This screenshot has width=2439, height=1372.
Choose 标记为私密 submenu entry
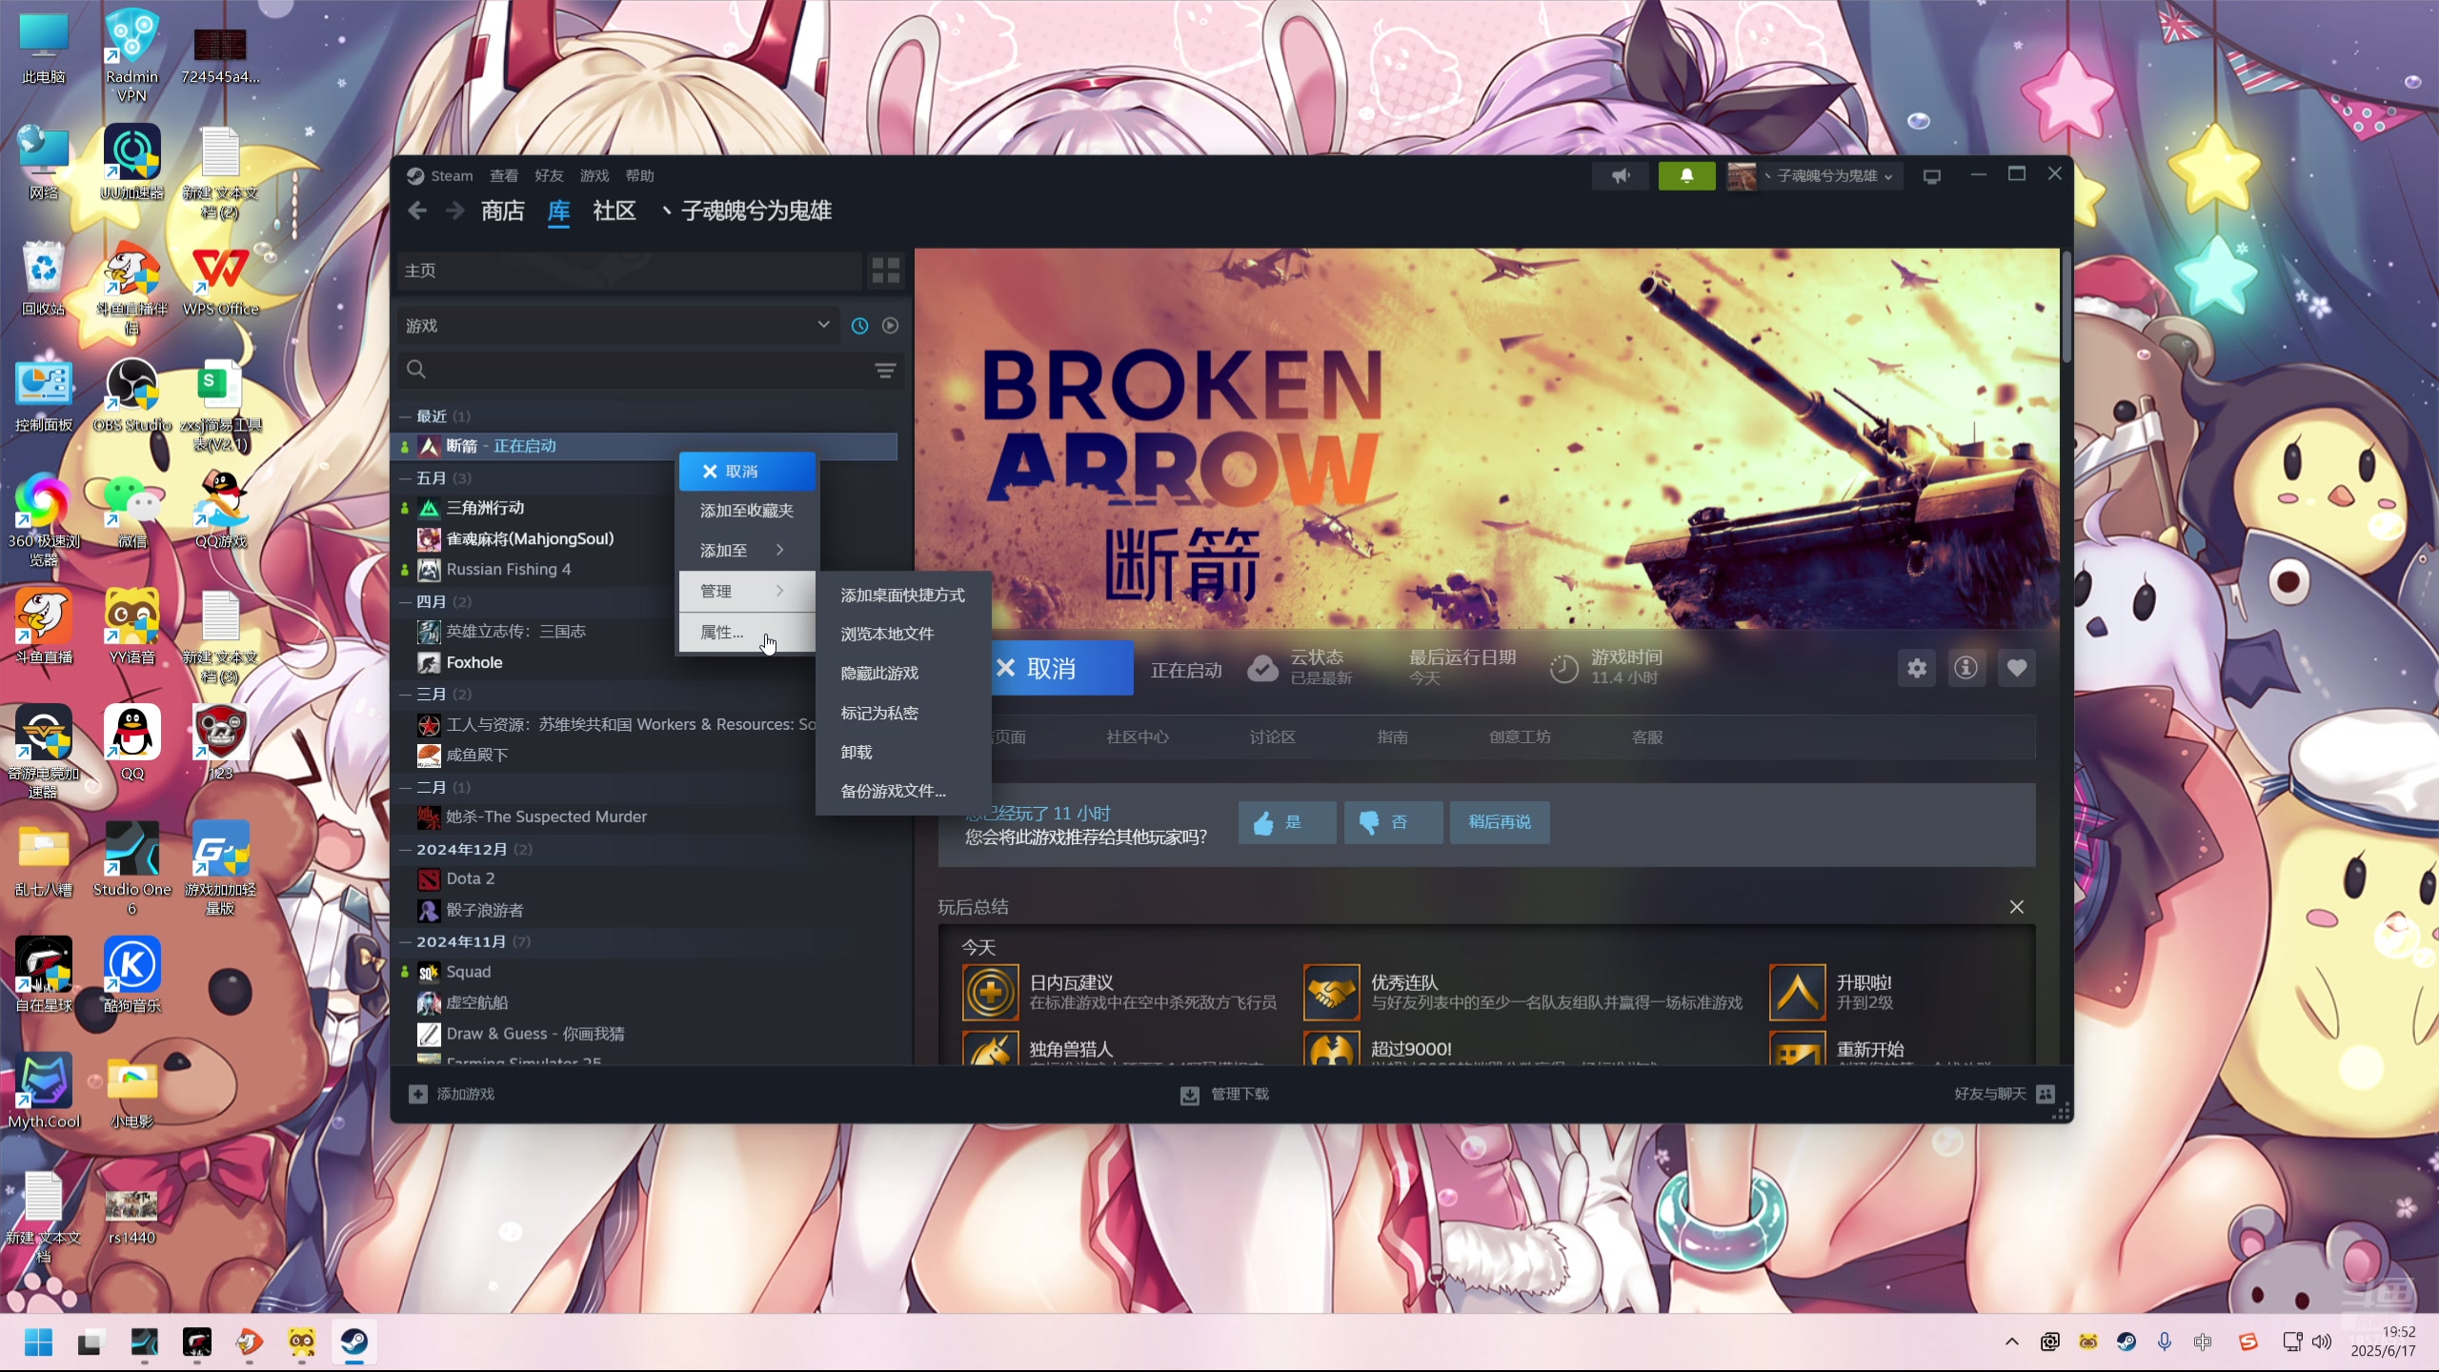(x=902, y=714)
